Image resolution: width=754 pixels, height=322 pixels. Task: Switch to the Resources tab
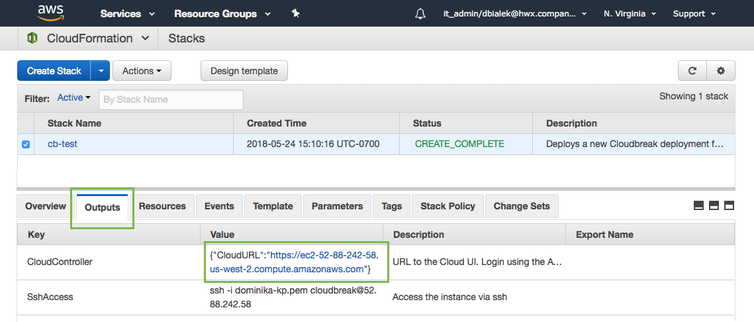(x=162, y=206)
